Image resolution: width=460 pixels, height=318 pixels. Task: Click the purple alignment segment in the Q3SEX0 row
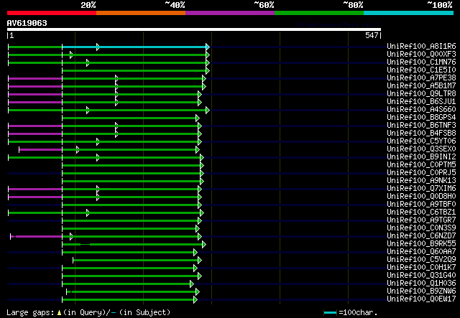tap(40, 150)
